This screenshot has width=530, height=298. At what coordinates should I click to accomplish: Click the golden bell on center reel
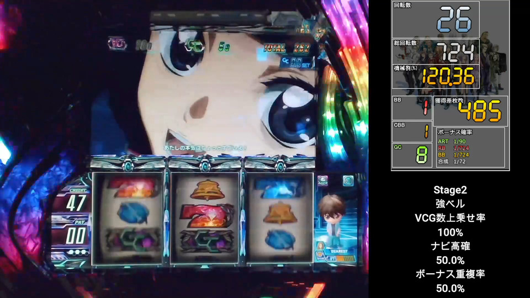click(208, 190)
